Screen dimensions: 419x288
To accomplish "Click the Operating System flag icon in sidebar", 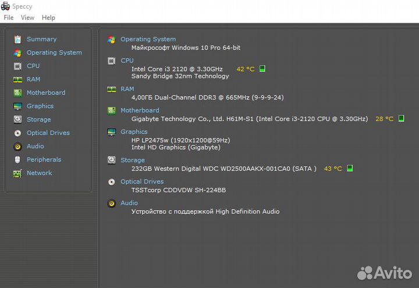I will 17,52.
